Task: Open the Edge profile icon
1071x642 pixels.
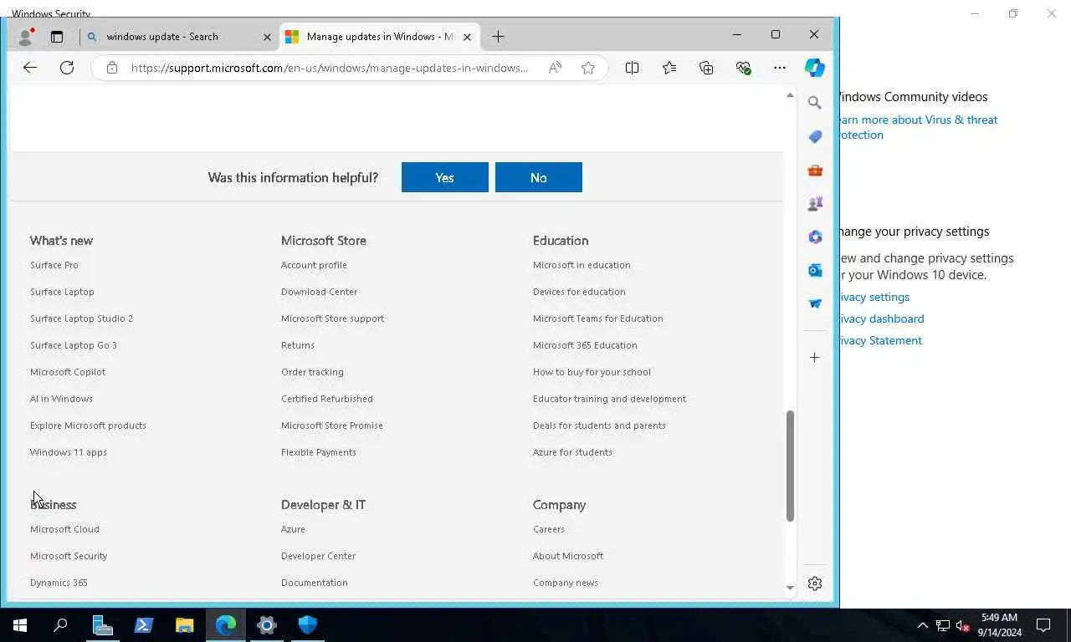Action: [25, 37]
